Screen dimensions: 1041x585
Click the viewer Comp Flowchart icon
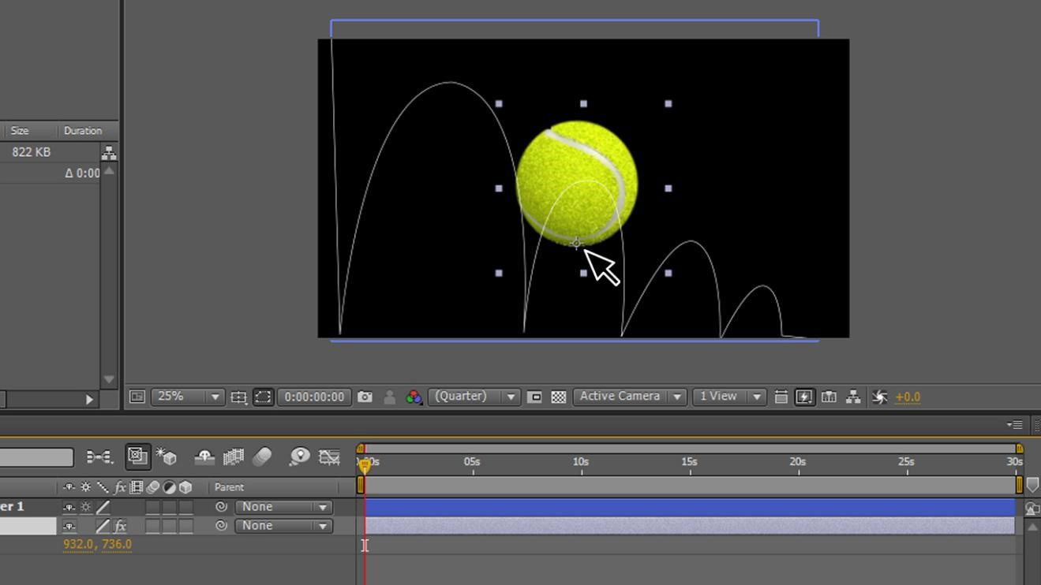(853, 397)
